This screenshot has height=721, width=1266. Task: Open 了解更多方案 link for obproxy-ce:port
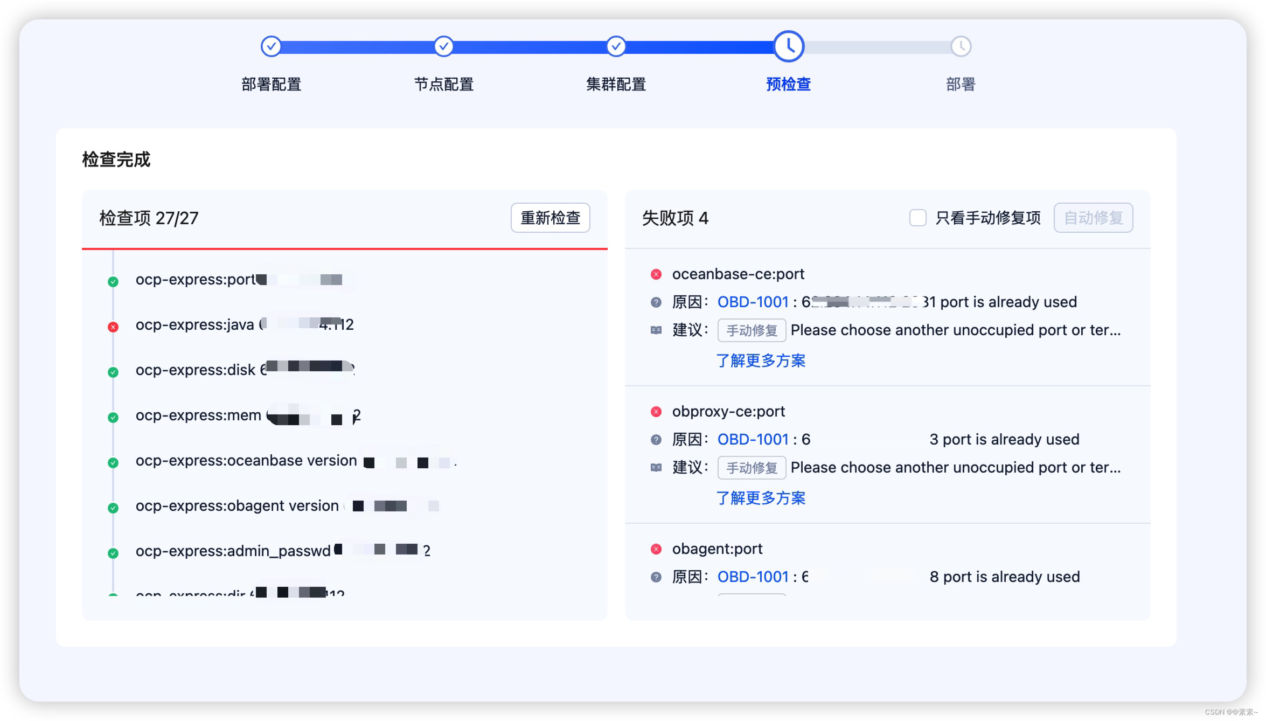760,498
